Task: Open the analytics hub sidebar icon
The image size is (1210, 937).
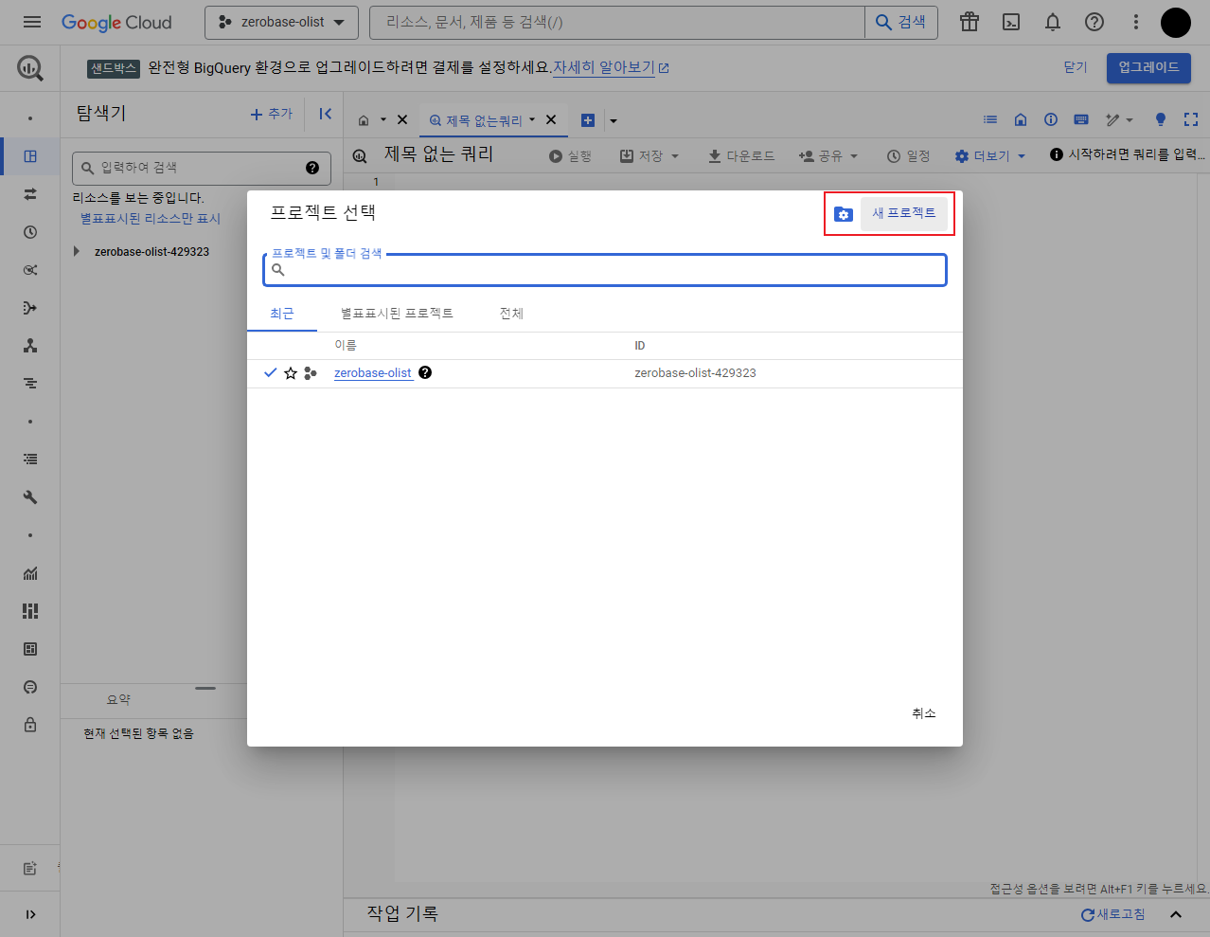Action: (30, 270)
